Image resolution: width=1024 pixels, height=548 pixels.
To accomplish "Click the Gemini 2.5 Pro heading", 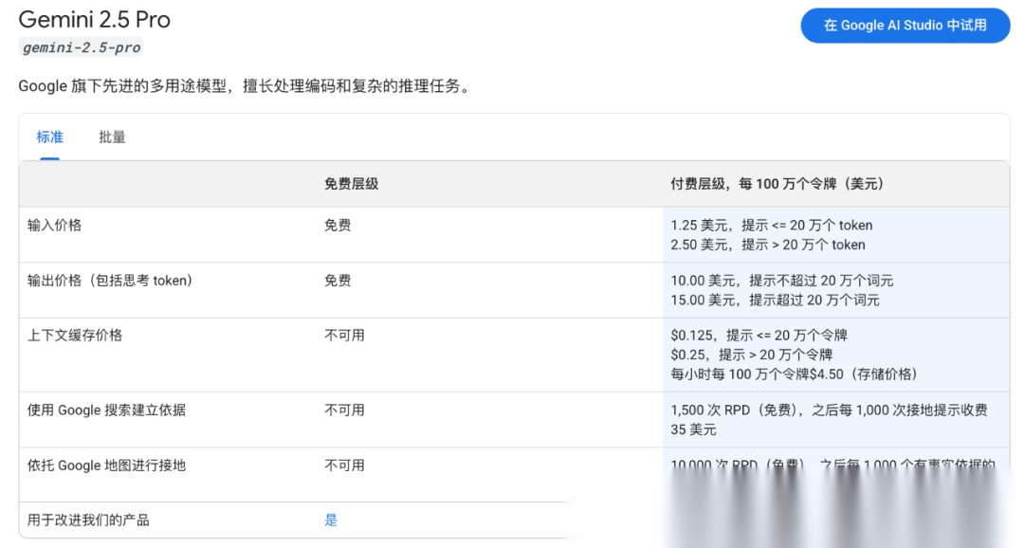I will (x=95, y=20).
